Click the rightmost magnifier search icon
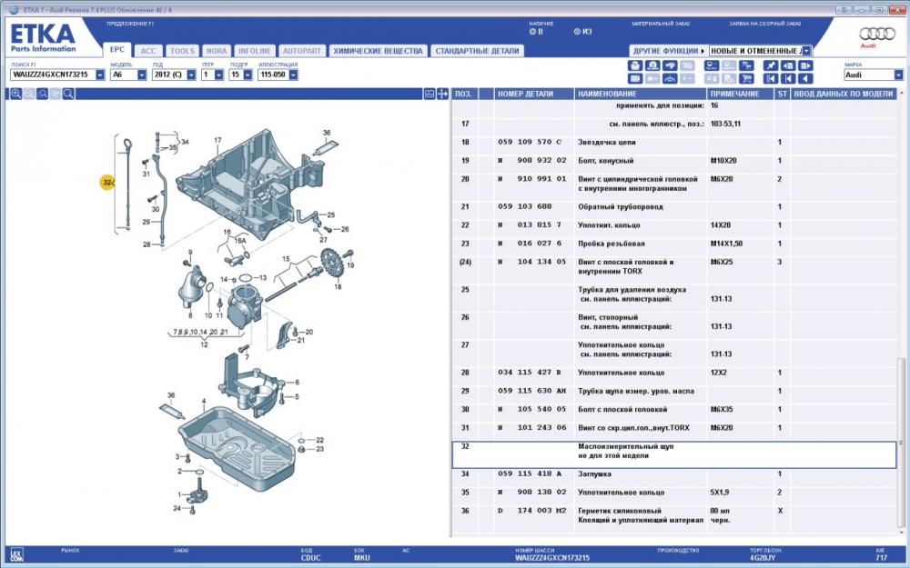This screenshot has width=910, height=568. pos(68,94)
